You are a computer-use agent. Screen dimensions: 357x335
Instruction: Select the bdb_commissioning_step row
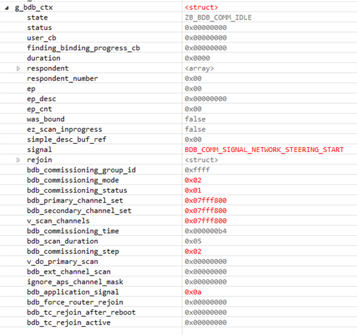pyautogui.click(x=178, y=251)
